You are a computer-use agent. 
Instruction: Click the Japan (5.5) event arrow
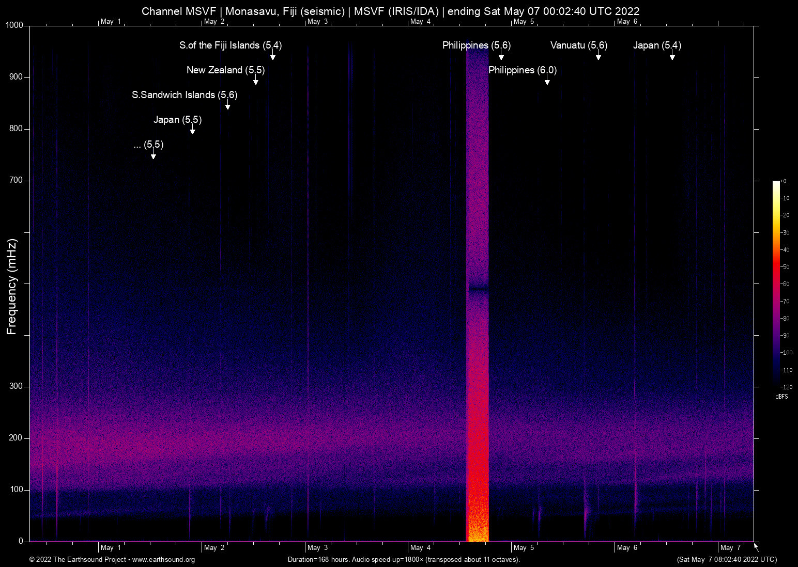coord(192,130)
